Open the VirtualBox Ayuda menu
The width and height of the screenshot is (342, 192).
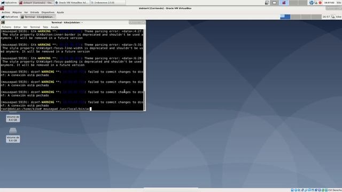60,12
